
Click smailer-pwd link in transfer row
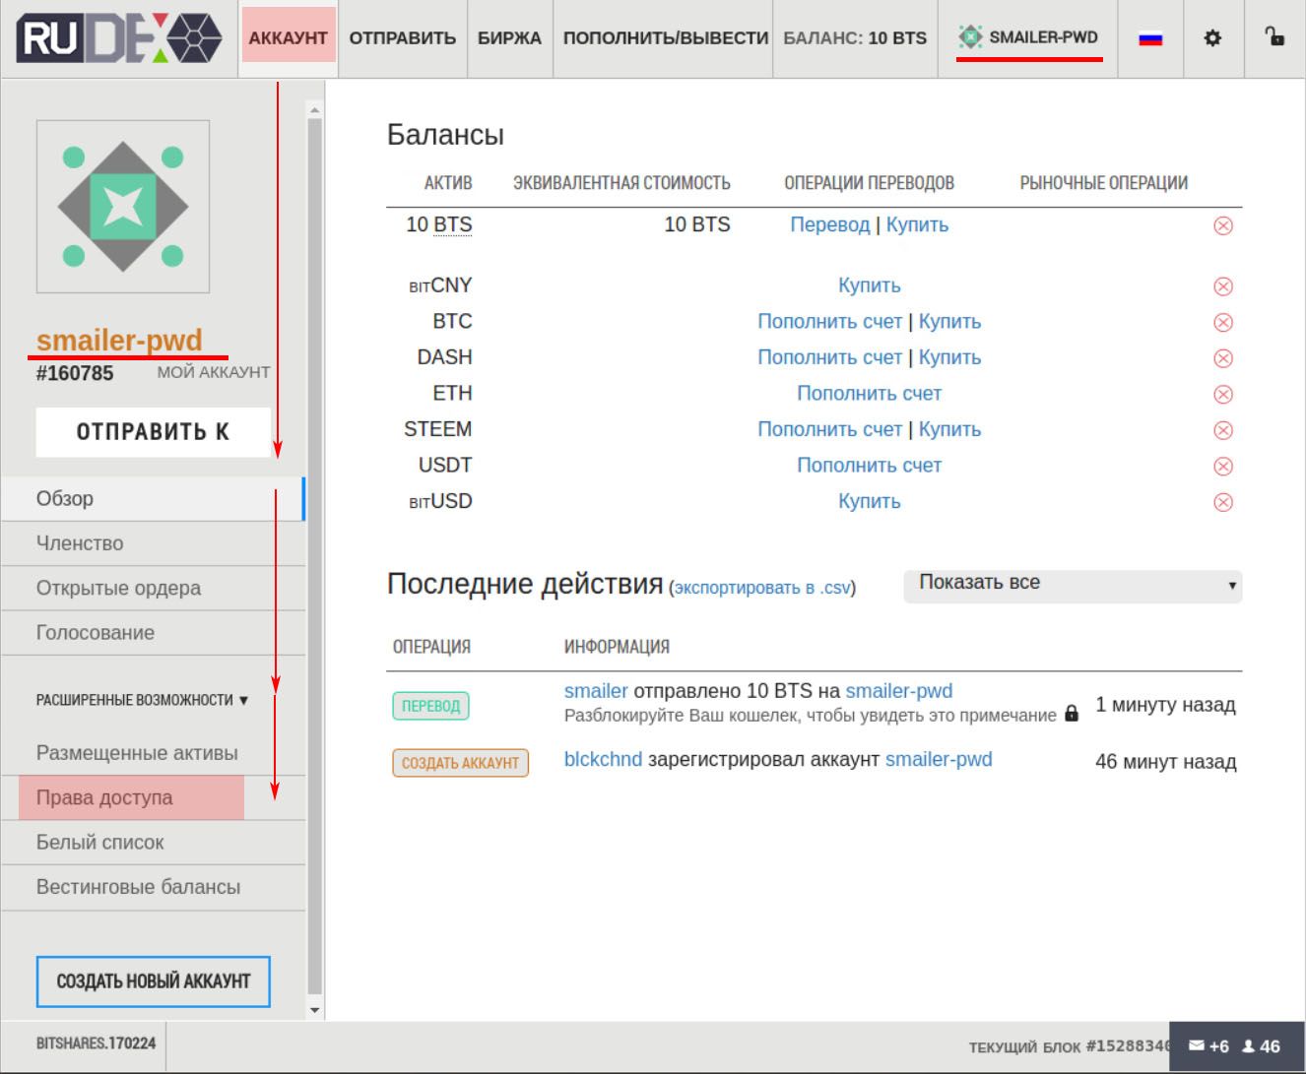tap(899, 691)
